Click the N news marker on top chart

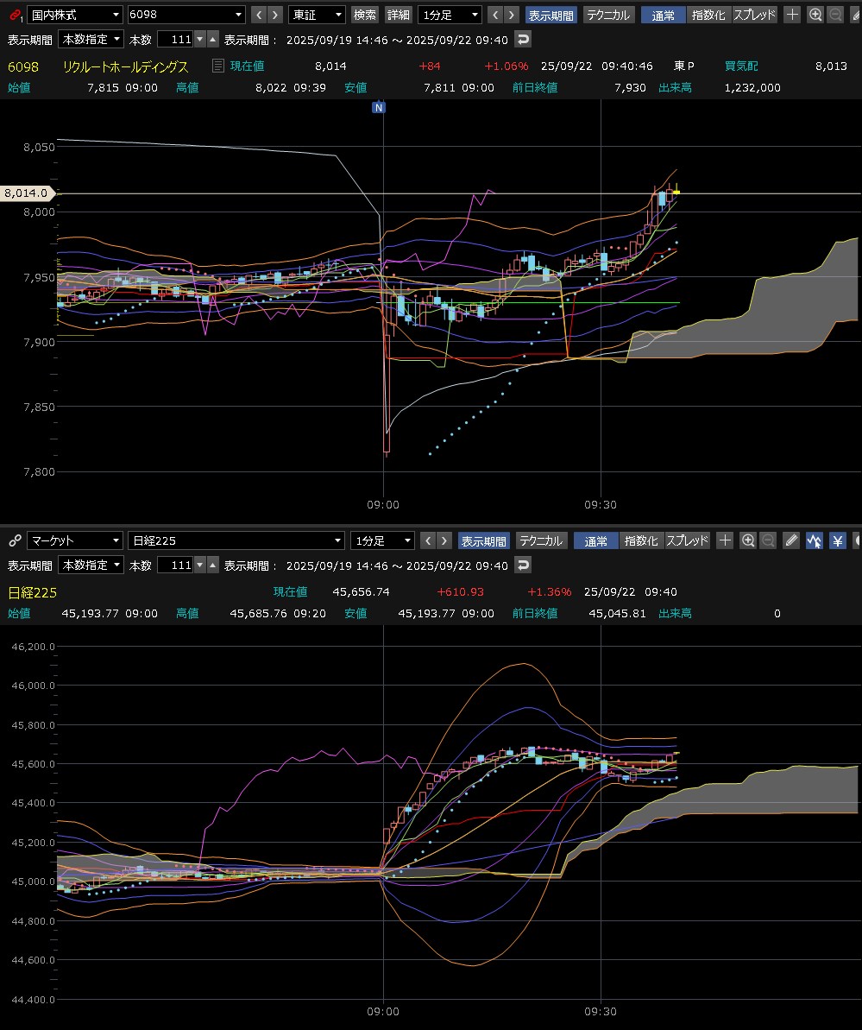(x=379, y=107)
